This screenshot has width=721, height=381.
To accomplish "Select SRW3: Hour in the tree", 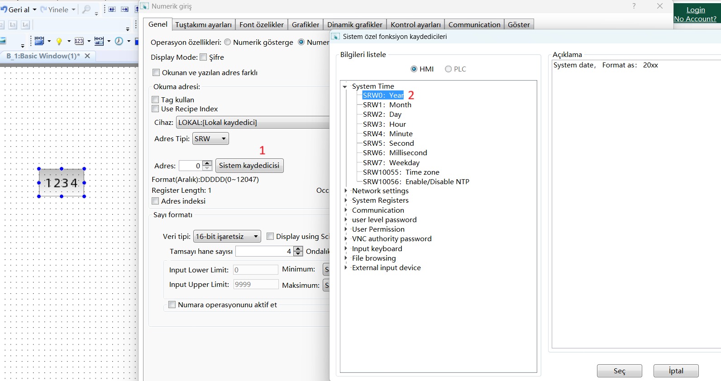I will [x=384, y=124].
